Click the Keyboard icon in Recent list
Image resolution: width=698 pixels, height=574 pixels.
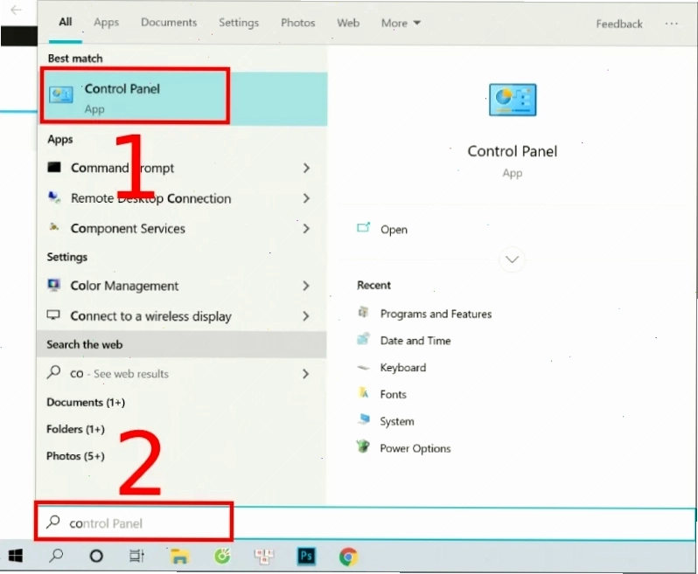[363, 367]
